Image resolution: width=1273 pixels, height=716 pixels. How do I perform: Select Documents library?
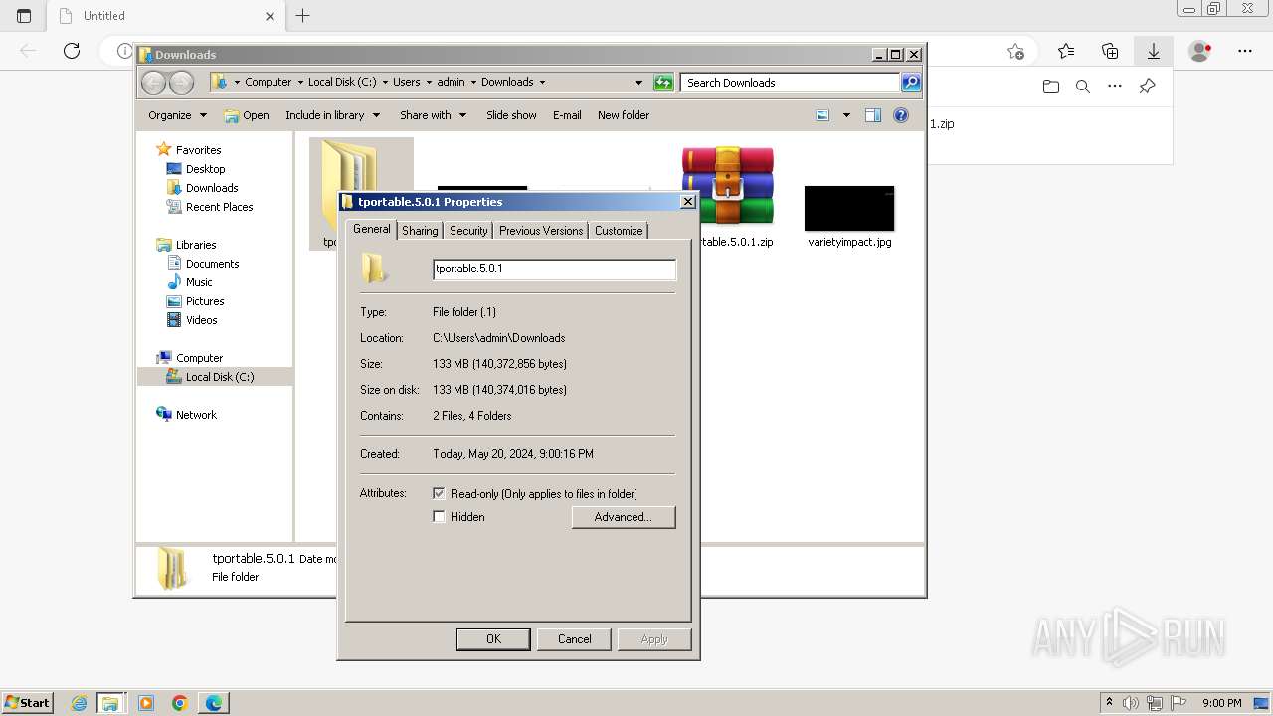pos(212,264)
